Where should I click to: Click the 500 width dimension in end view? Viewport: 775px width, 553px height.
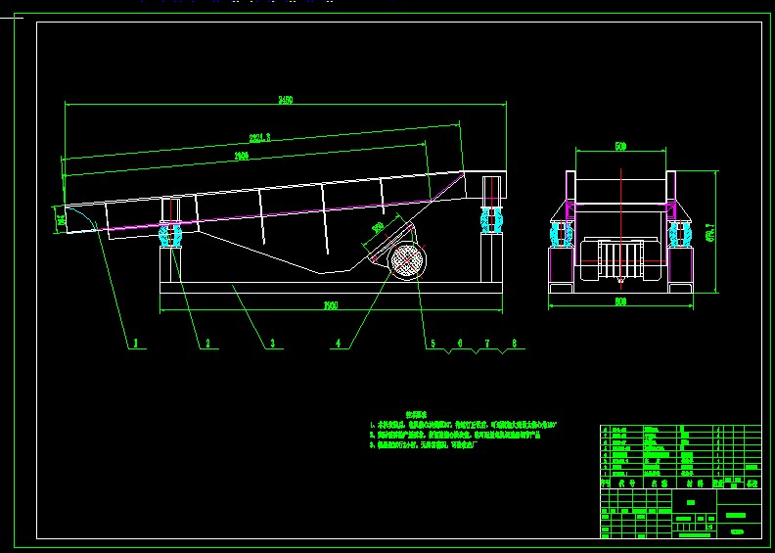click(620, 146)
